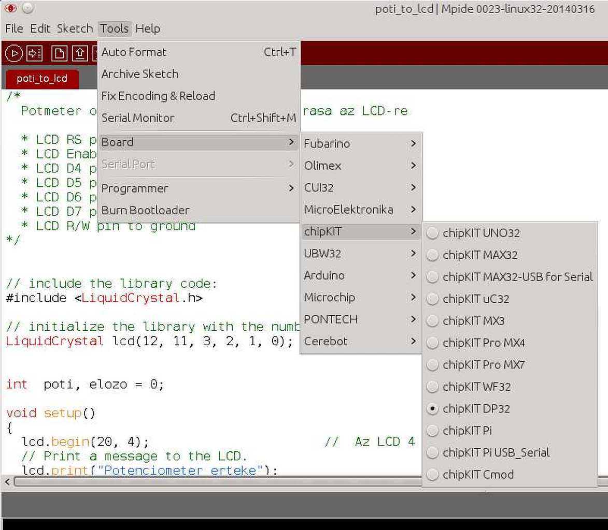Screen dimensions: 608x530
Task: Click the Open sketch up-arrow icon
Action: pyautogui.click(x=80, y=53)
